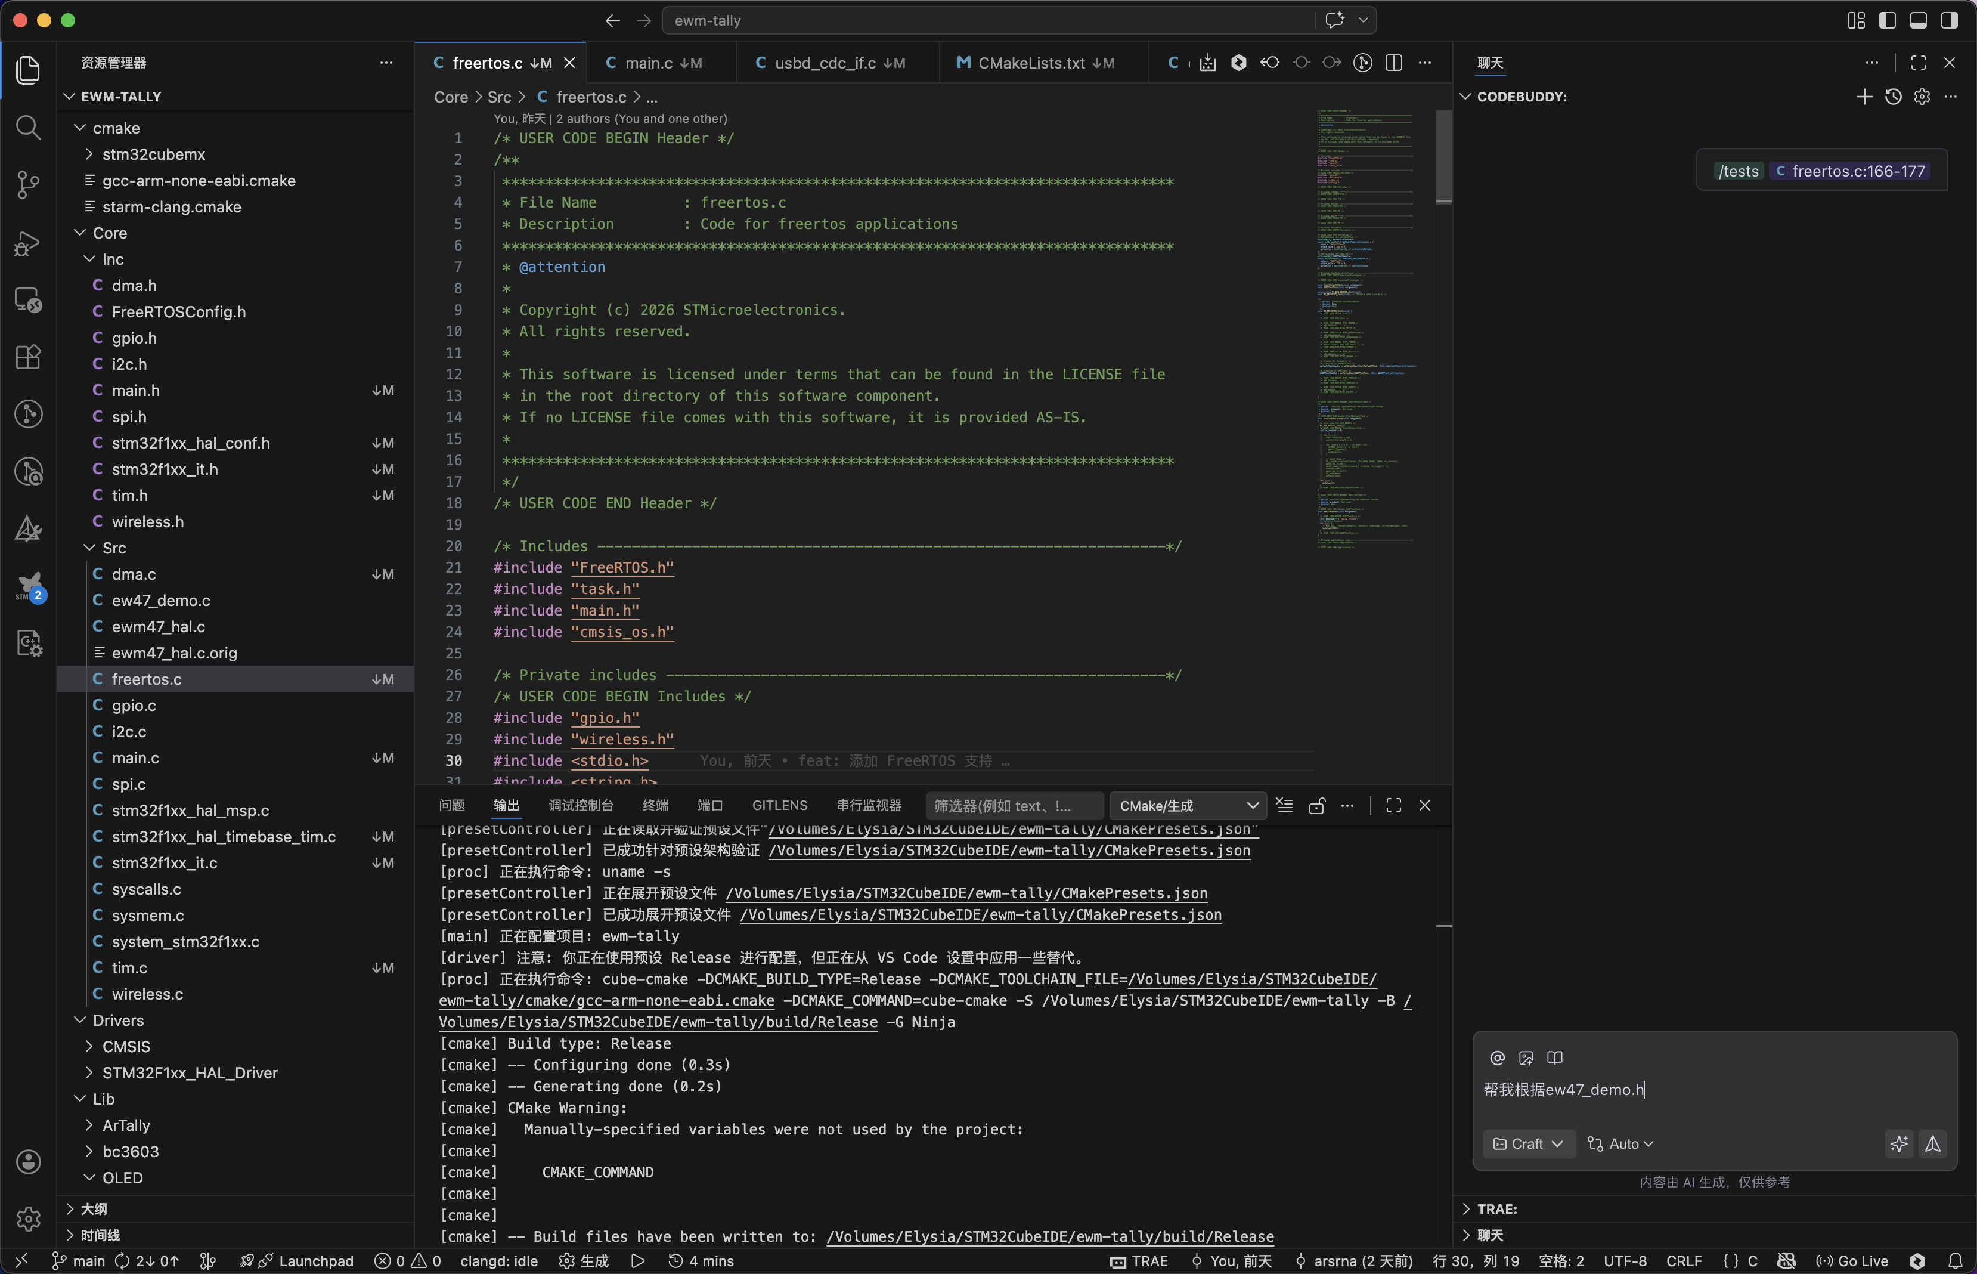Click the chat history clock icon
This screenshot has width=1977, height=1274.
(1893, 97)
